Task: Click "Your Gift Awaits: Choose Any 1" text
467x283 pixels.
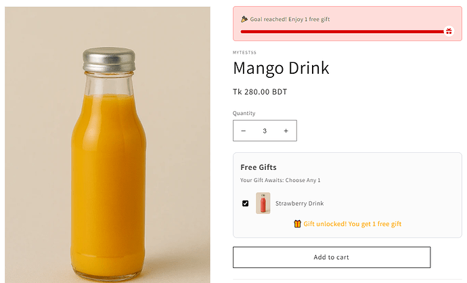Action: click(280, 180)
